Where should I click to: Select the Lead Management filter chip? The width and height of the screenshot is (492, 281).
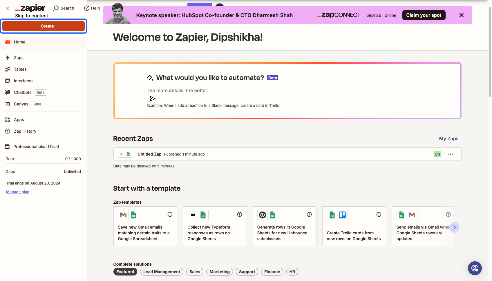pos(162,272)
